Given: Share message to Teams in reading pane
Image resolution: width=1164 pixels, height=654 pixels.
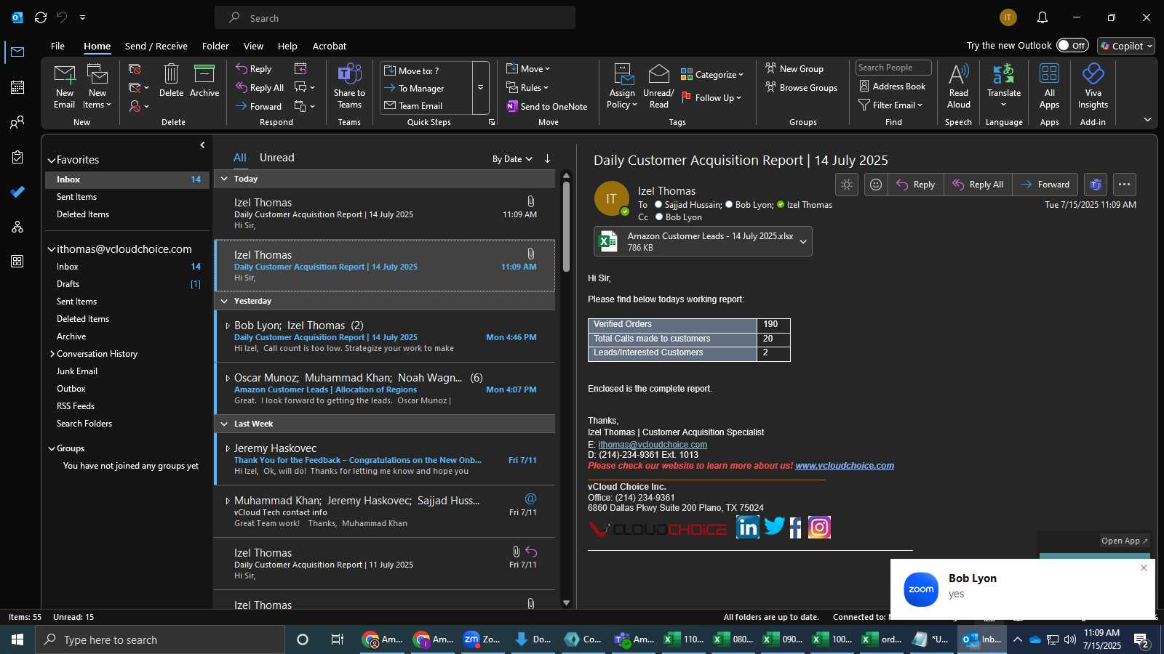Looking at the screenshot, I should 1096,185.
